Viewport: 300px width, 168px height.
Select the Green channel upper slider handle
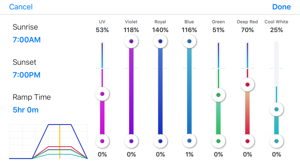point(218,95)
